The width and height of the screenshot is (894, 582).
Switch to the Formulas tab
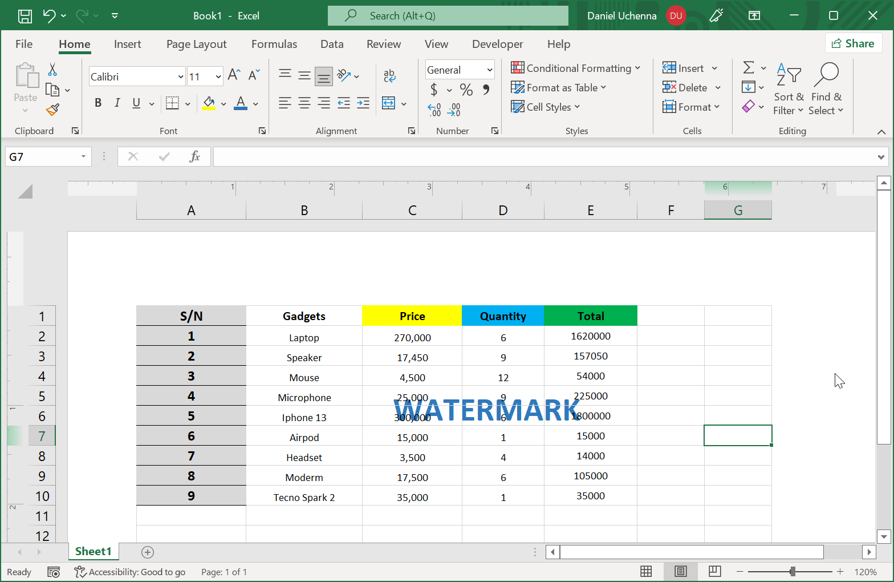click(x=274, y=44)
